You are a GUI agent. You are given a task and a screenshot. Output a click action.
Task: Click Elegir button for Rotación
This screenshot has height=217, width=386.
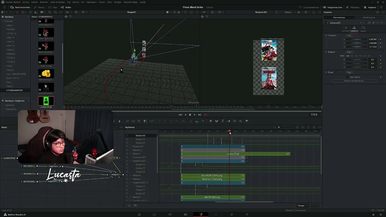pos(350,52)
